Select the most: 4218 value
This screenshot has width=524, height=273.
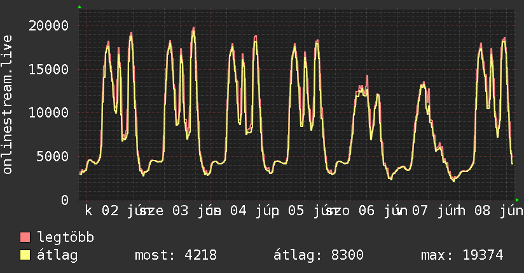(x=176, y=255)
